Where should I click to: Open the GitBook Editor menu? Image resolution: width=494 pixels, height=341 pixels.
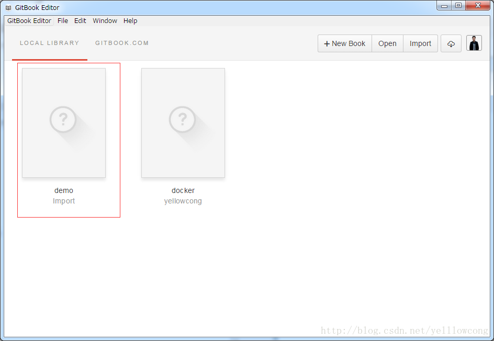(x=29, y=21)
